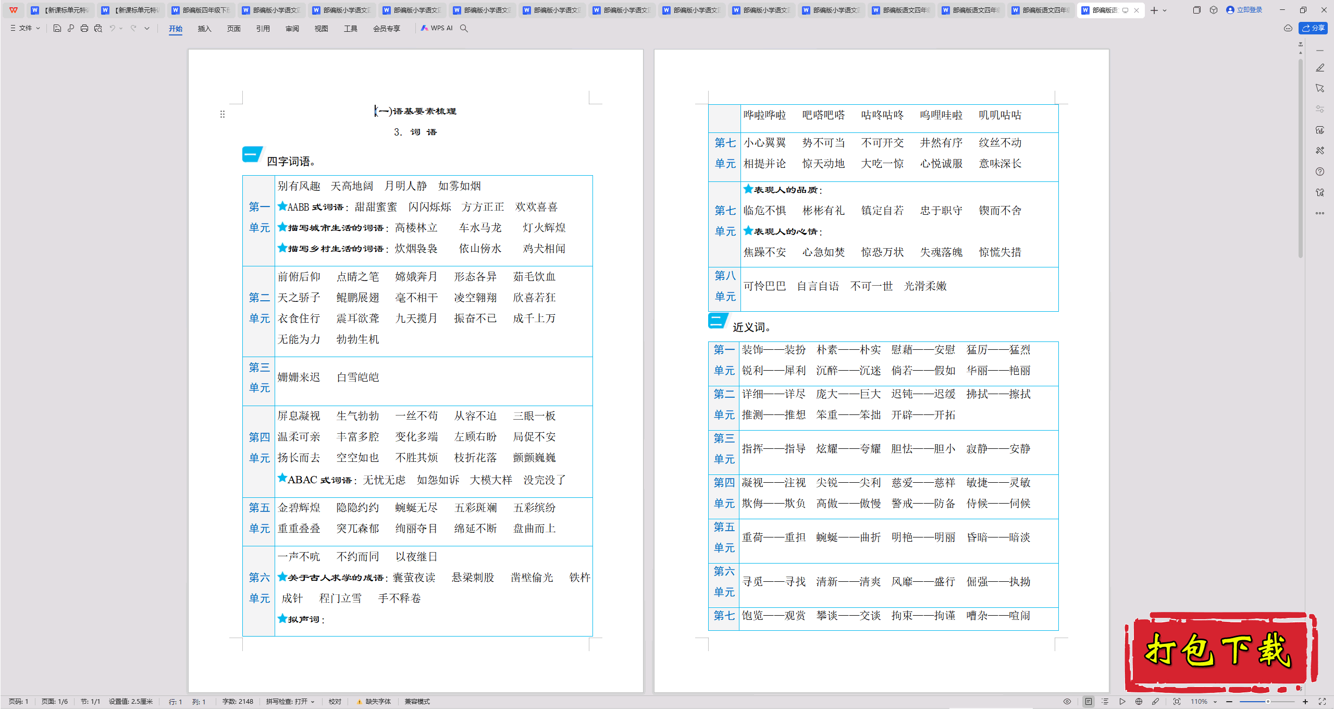Click the redo arrow icon
The height and width of the screenshot is (709, 1334).
click(x=133, y=28)
